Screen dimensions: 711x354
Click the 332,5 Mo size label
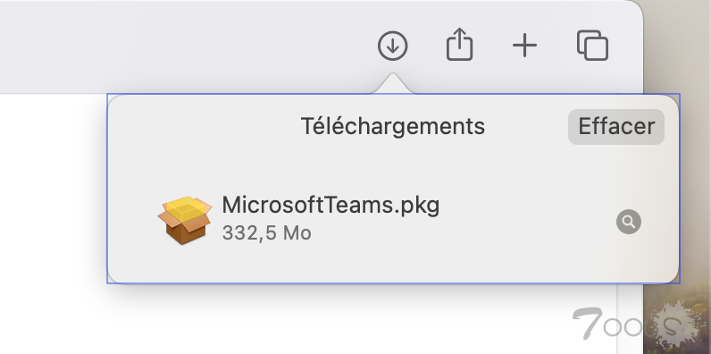(x=266, y=232)
